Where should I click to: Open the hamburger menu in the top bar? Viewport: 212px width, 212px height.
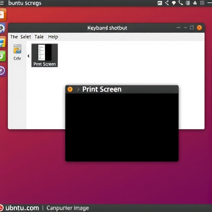click(x=2, y=2)
